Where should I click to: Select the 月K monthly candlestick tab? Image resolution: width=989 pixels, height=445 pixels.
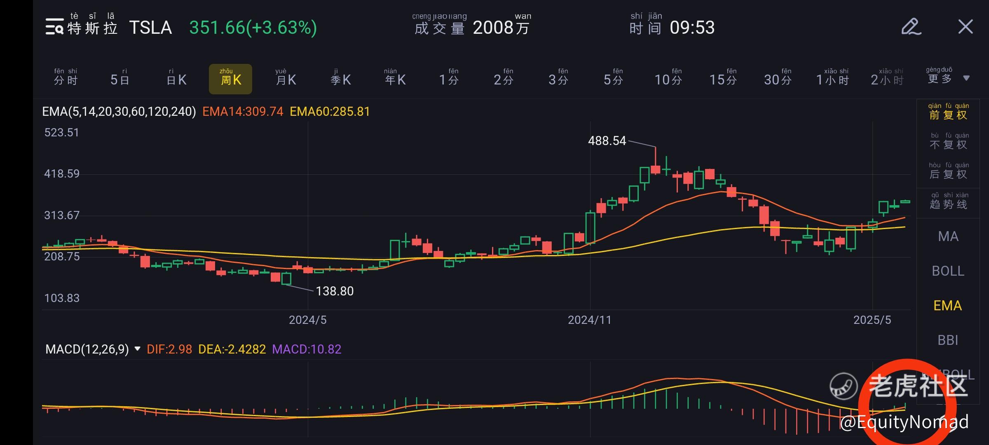click(286, 78)
